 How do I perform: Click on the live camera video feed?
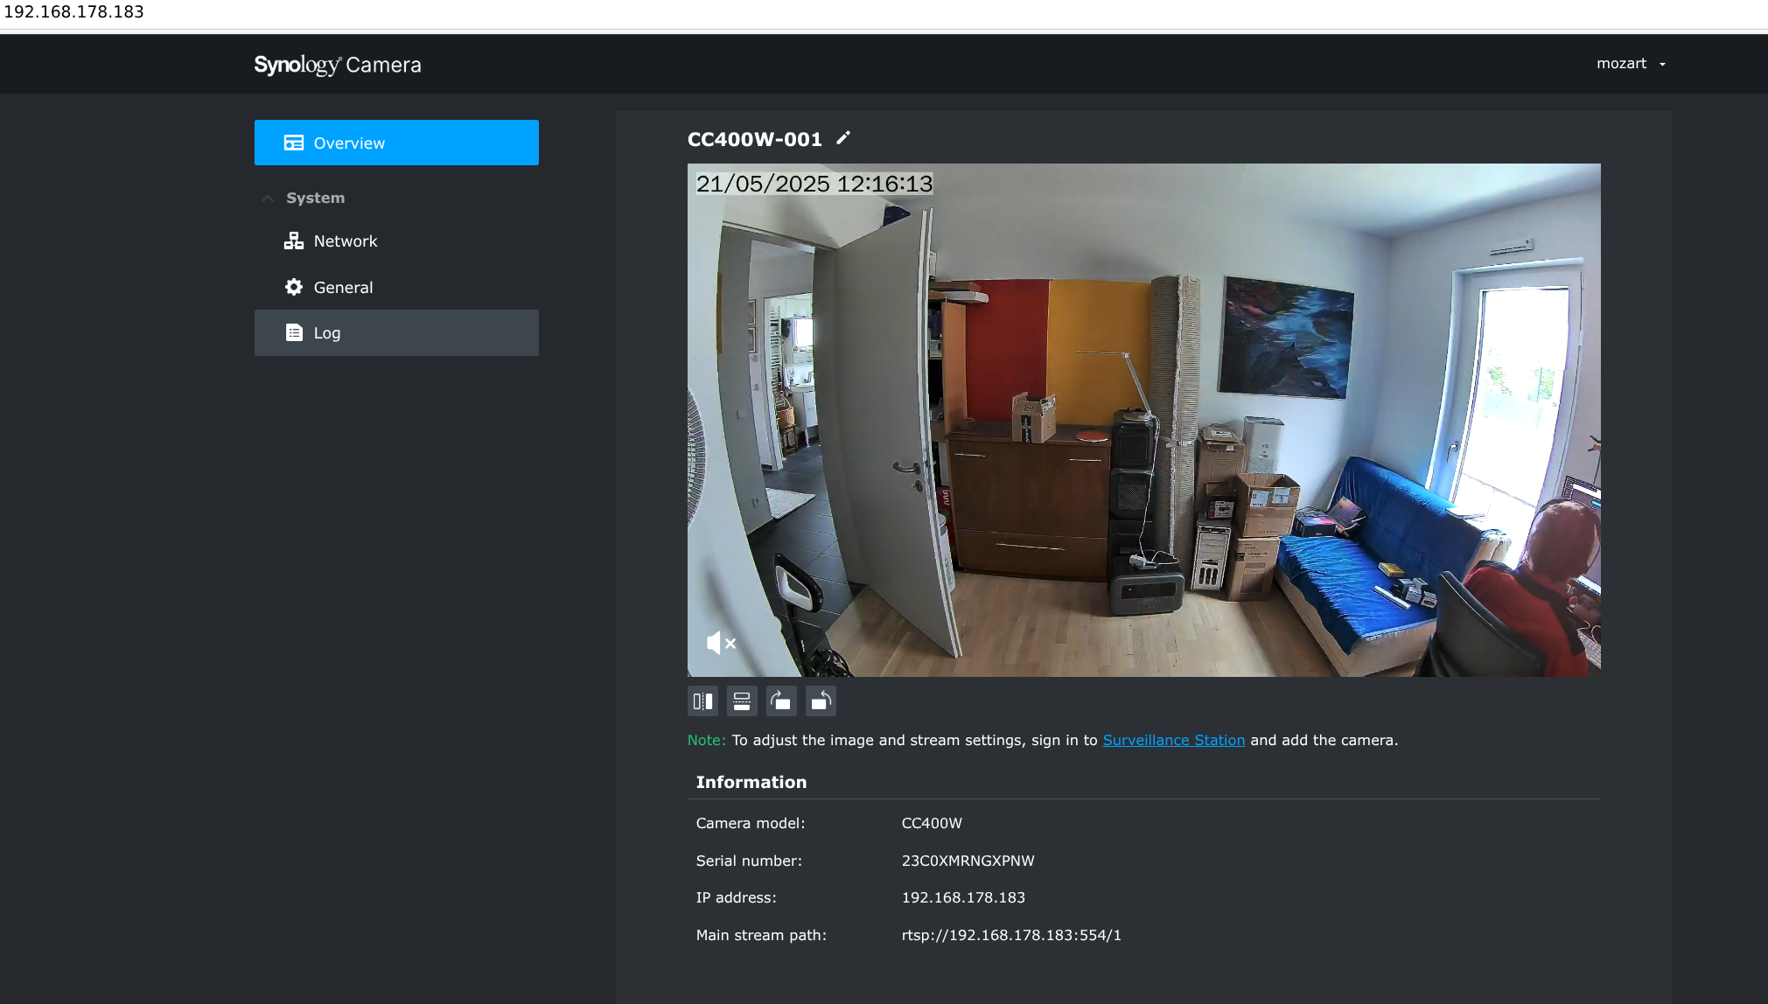coord(1143,420)
